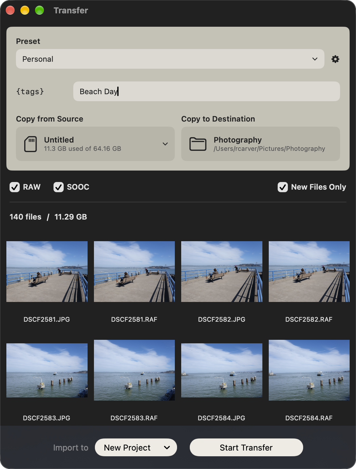Image resolution: width=356 pixels, height=469 pixels.
Task: Choose the Photography destination folder
Action: tap(260, 144)
